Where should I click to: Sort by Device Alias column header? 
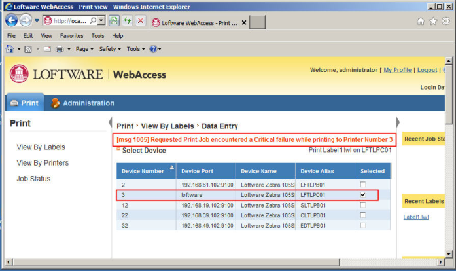325,171
